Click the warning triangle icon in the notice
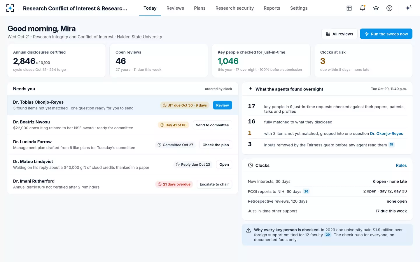Viewport: 420px width, 262px height. [249, 230]
